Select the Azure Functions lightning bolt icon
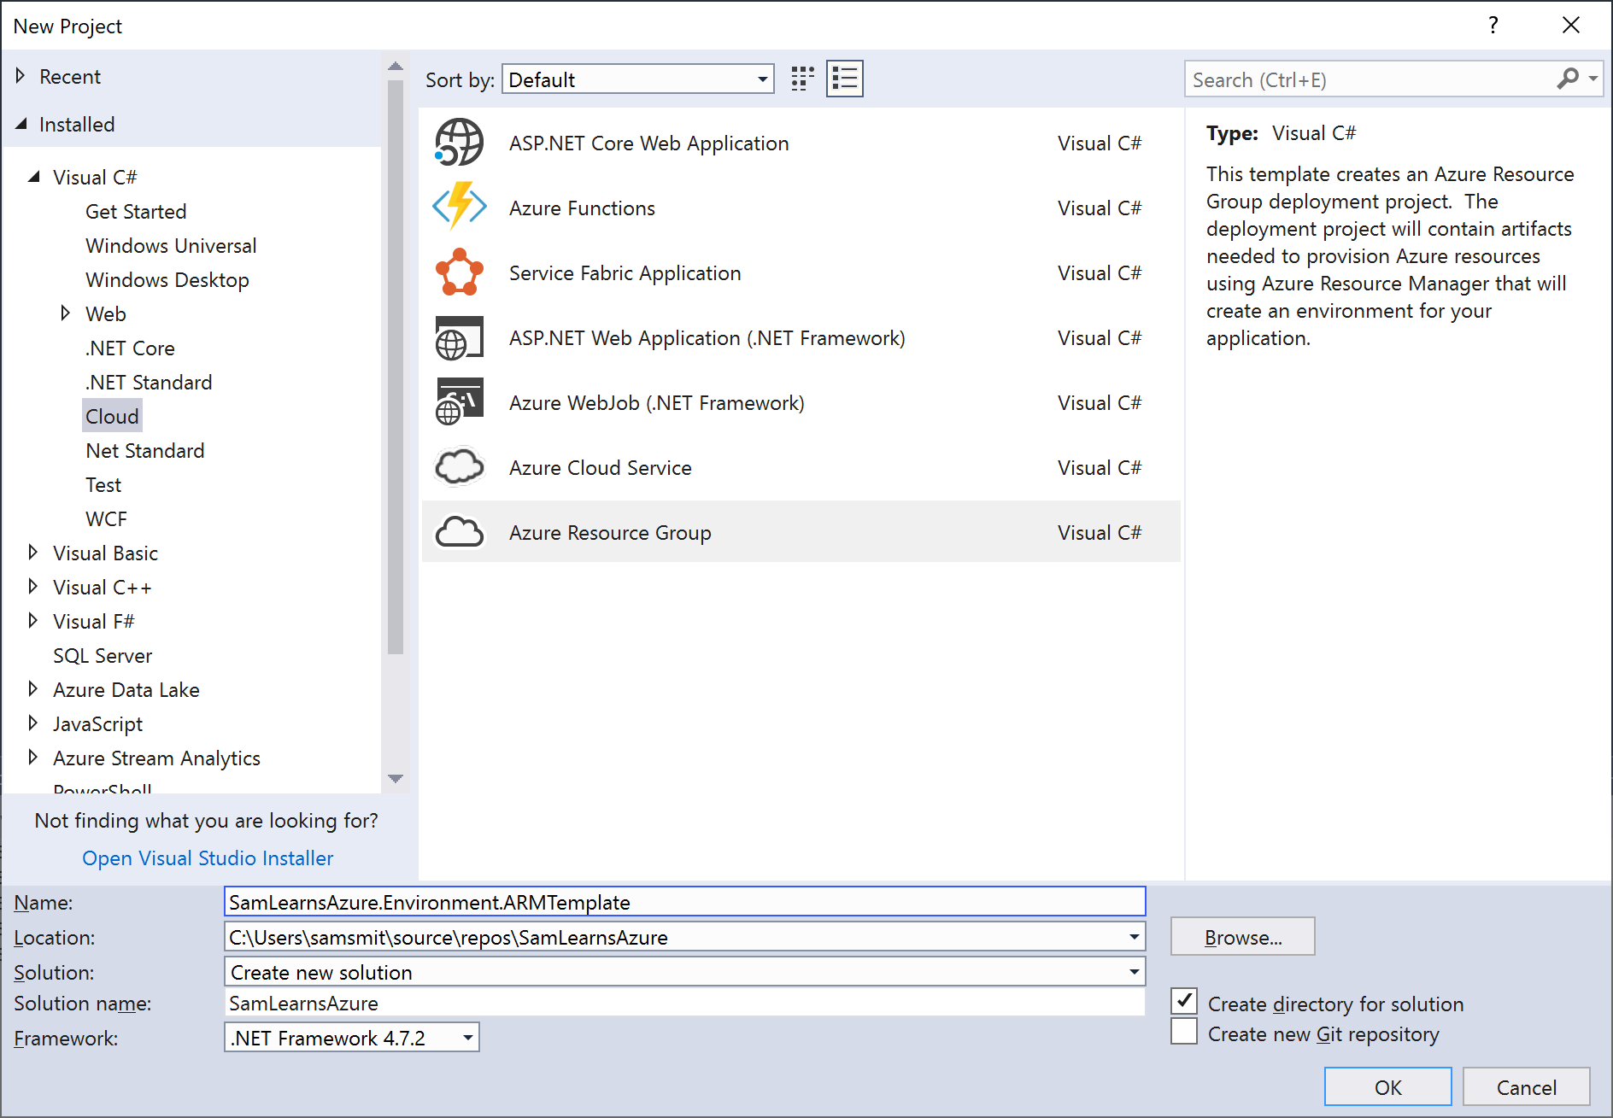 click(x=459, y=207)
